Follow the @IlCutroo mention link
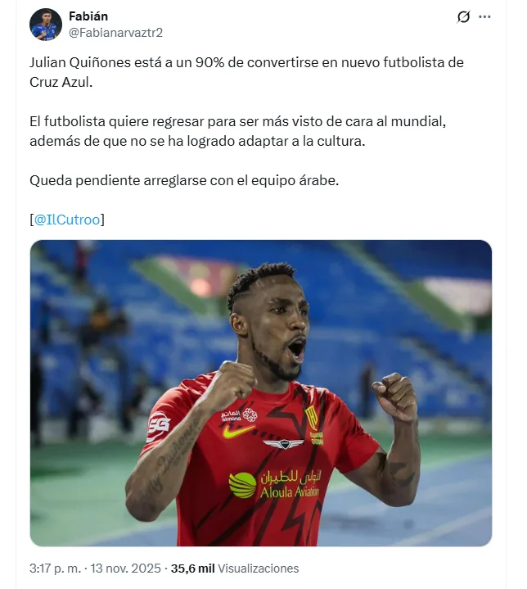This screenshot has width=527, height=589. (x=67, y=220)
